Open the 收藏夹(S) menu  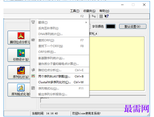89,11
